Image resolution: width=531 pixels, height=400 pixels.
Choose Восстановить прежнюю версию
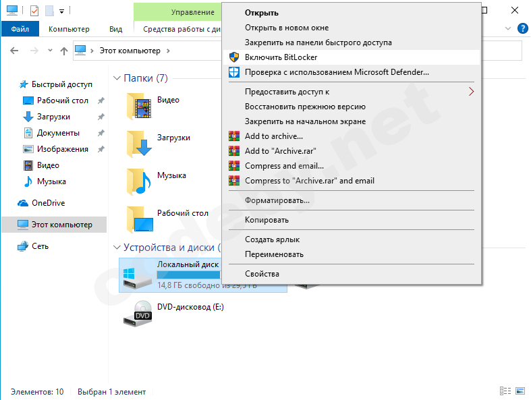coord(352,107)
